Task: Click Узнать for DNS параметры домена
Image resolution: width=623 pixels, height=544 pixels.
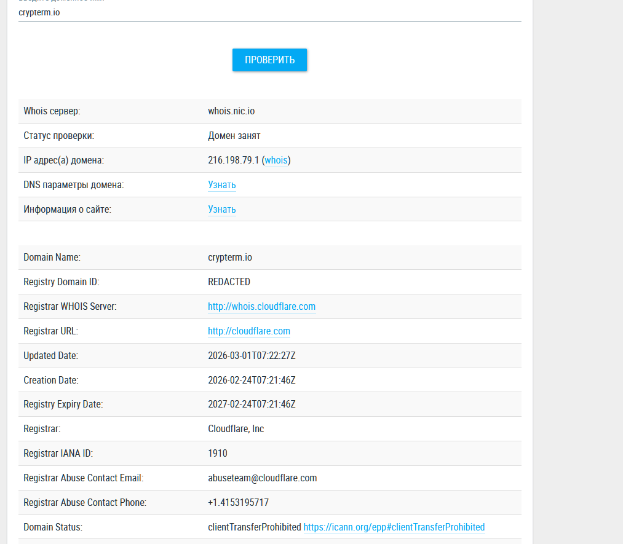Action: coord(222,185)
